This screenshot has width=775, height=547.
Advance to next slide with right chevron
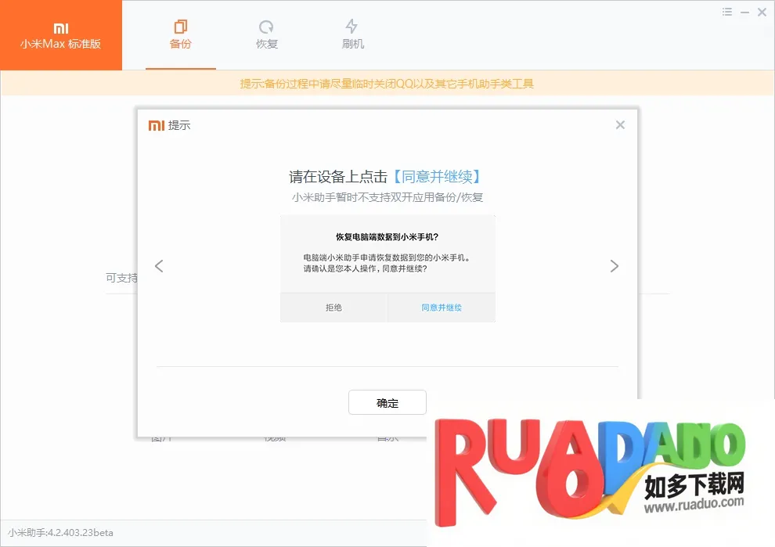(x=614, y=266)
